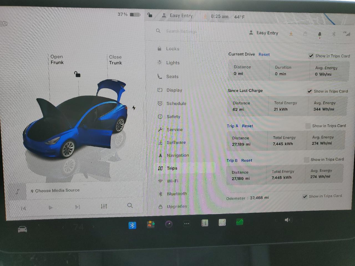Open the blue Bluetooth app in bottom bar
The height and width of the screenshot is (266, 355).
(132, 225)
